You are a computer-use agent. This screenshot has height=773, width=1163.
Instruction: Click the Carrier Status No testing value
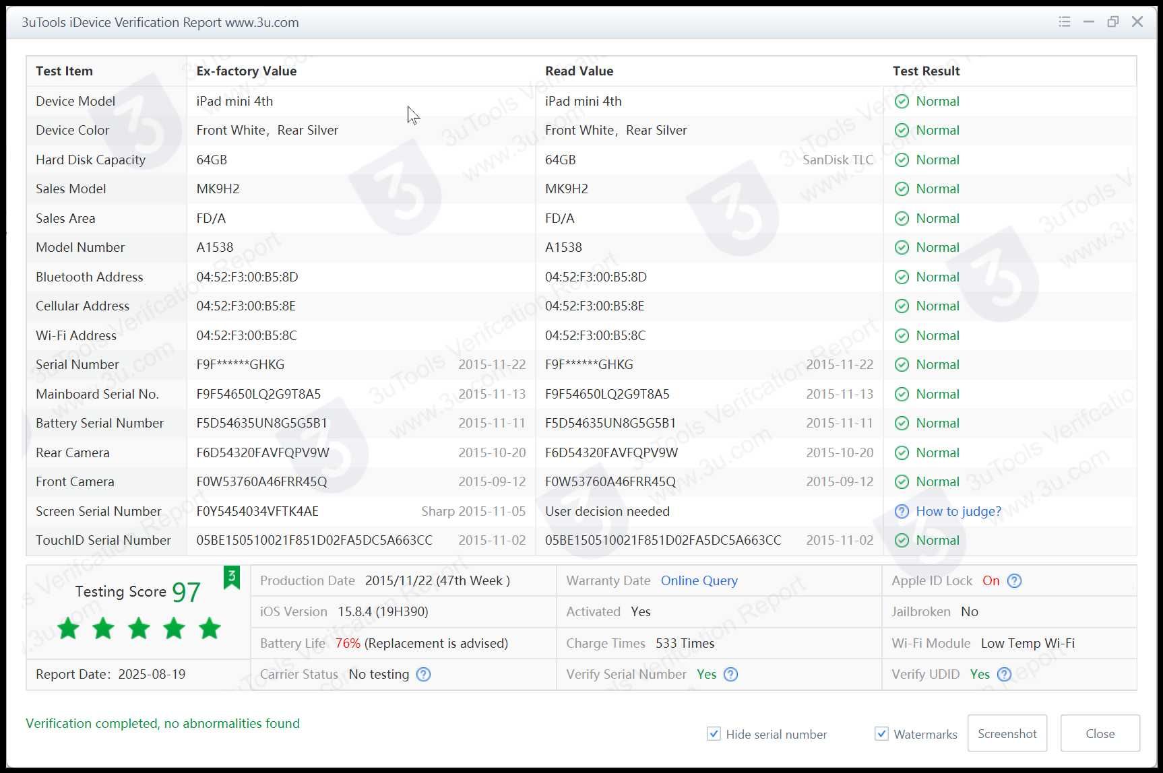(379, 674)
